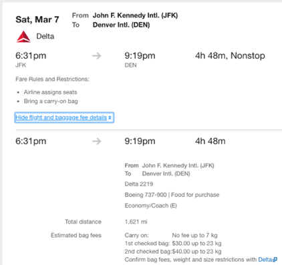
Task: Click the red Delta airline logo
Action: [23, 37]
